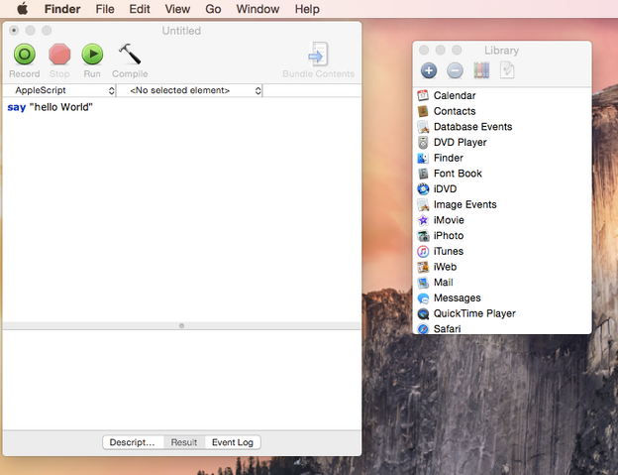Open the Go menu
Image resolution: width=618 pixels, height=475 pixels.
point(213,9)
